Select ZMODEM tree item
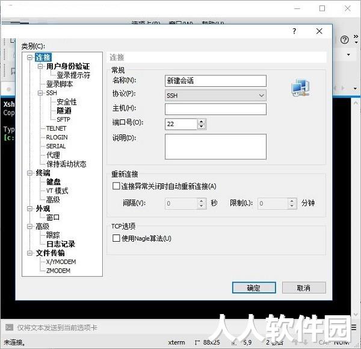This screenshot has height=349, width=361. coord(58,271)
